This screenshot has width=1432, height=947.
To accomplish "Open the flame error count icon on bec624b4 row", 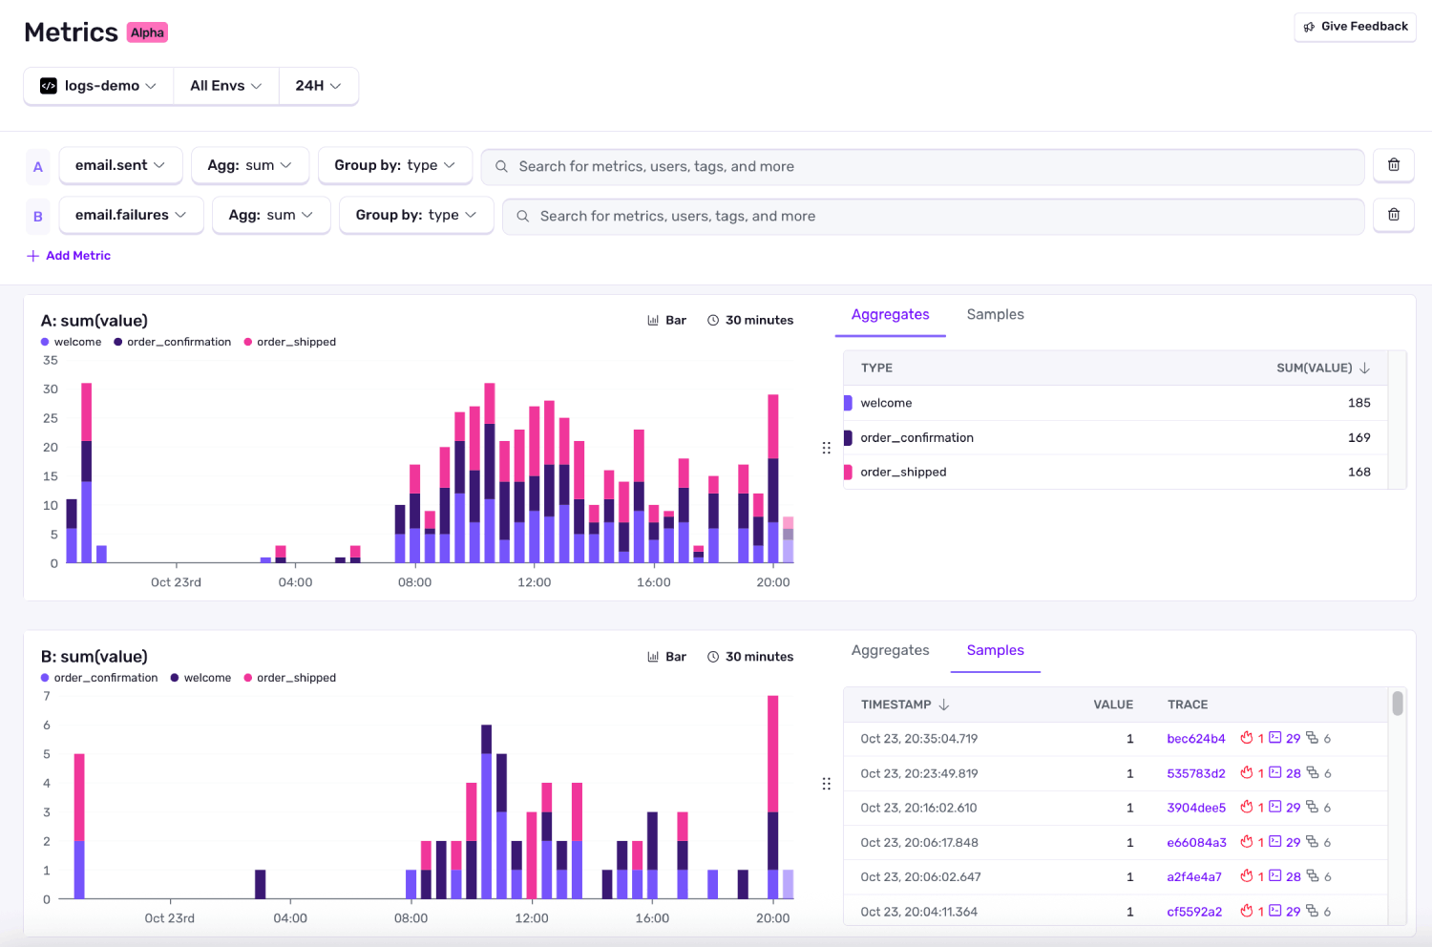I will click(x=1249, y=738).
